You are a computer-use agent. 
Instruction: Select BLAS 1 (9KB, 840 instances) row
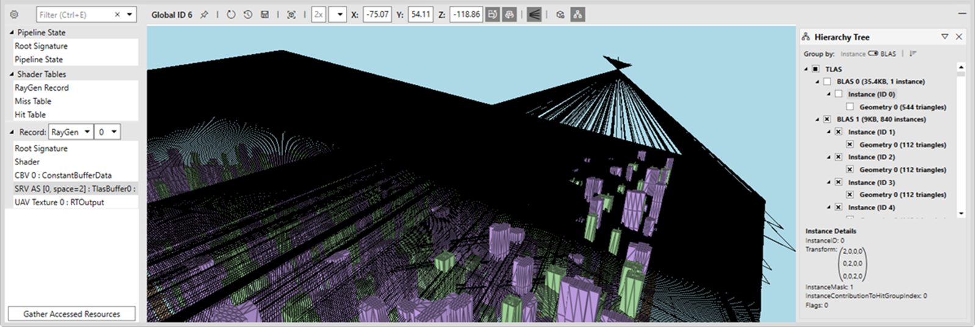click(881, 119)
